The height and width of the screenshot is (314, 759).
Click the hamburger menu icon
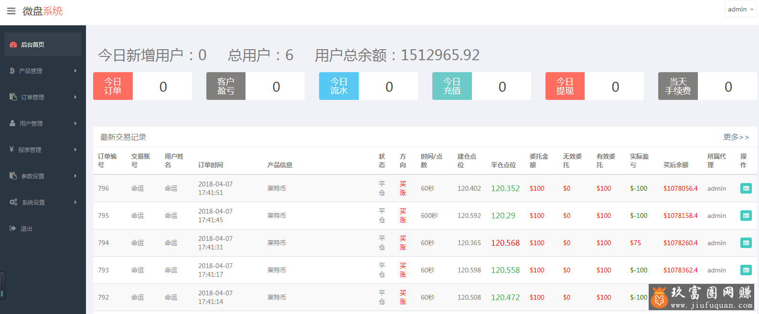11,11
